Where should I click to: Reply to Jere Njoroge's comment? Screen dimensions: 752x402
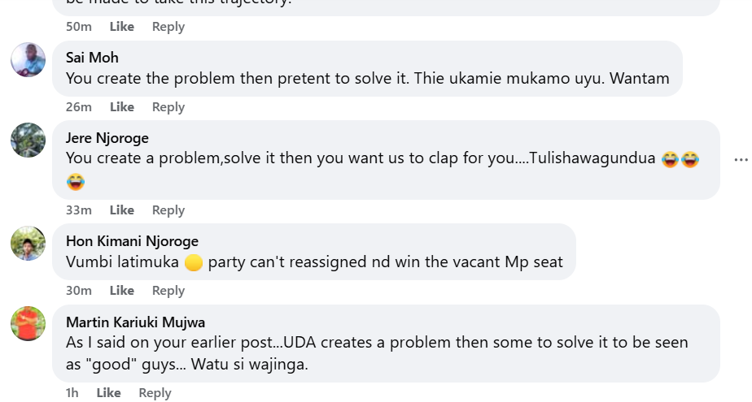coord(168,210)
